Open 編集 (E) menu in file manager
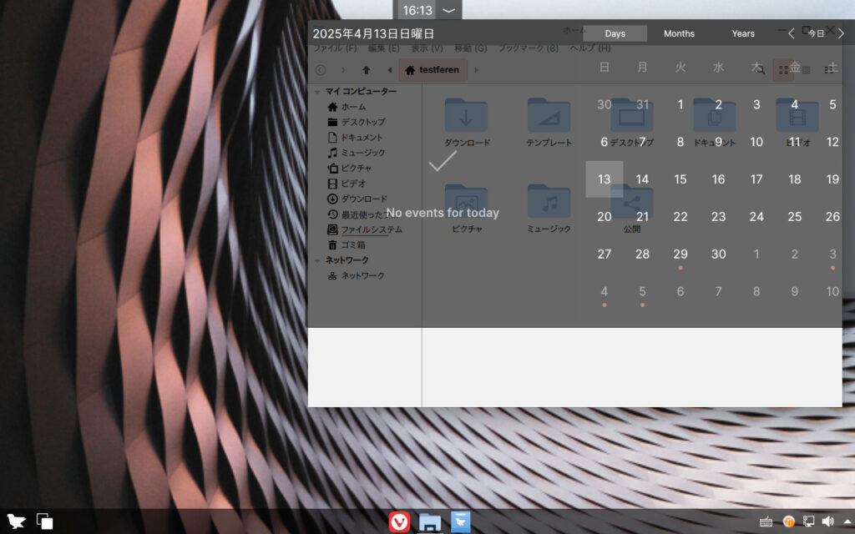Viewport: 855px width, 534px height. click(x=383, y=48)
